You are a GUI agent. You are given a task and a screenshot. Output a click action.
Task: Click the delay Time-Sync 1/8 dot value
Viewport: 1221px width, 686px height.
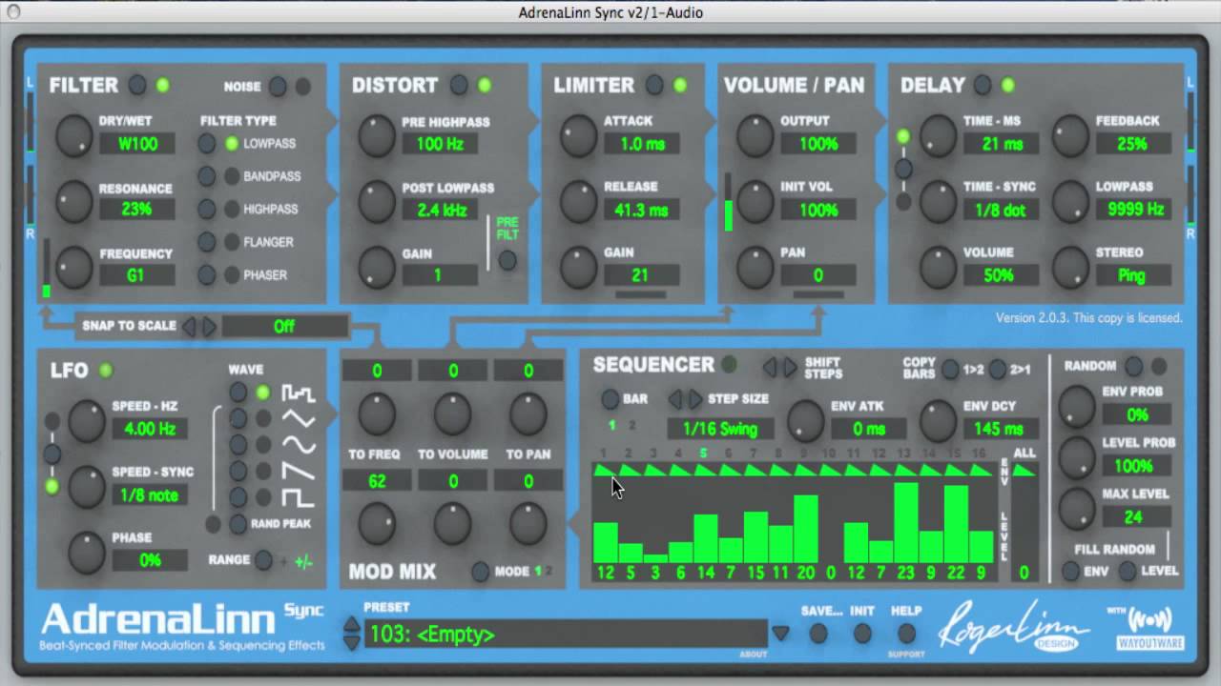(x=1001, y=210)
